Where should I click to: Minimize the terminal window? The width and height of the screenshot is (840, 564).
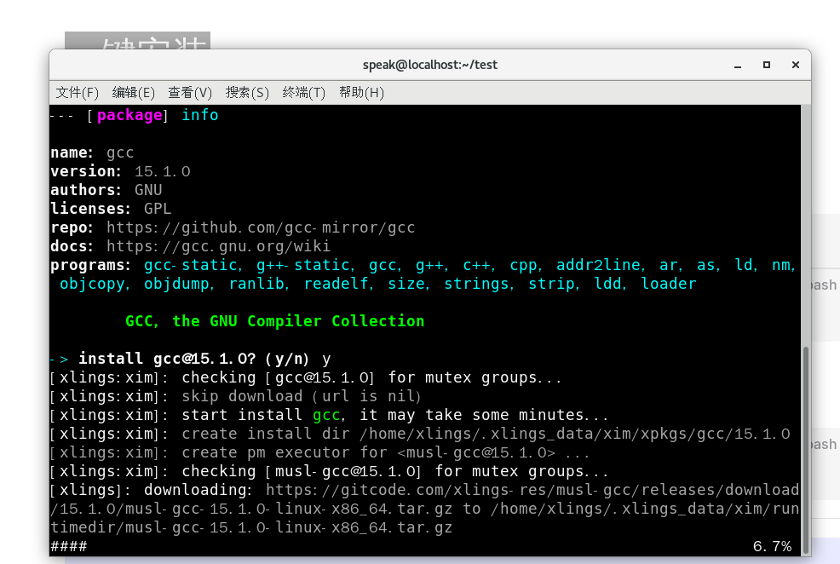pos(738,66)
